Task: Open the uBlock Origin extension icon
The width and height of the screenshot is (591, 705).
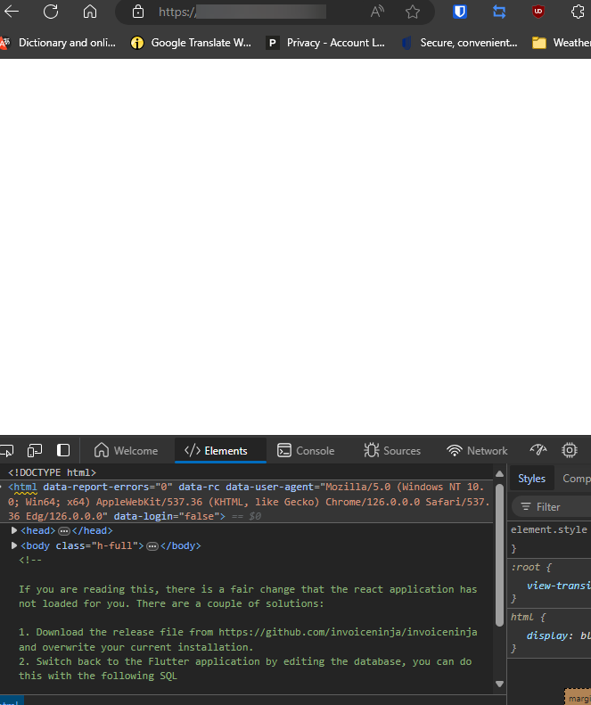Action: 538,12
